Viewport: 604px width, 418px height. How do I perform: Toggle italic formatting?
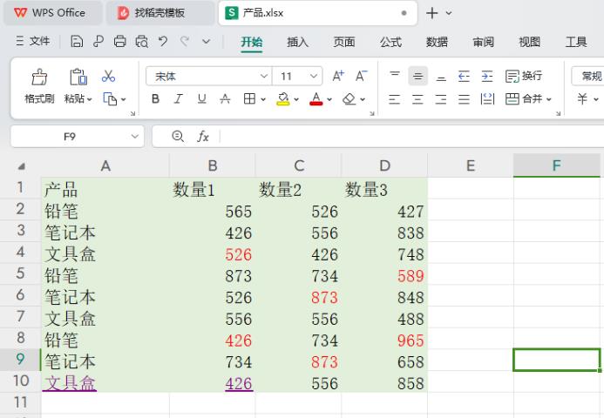pyautogui.click(x=178, y=99)
